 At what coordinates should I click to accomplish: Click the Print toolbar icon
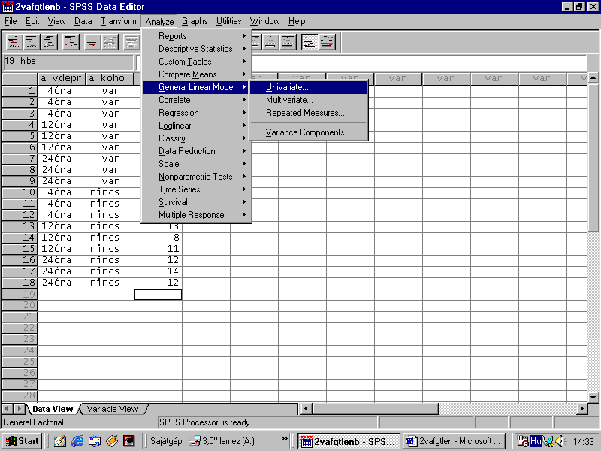pos(49,42)
